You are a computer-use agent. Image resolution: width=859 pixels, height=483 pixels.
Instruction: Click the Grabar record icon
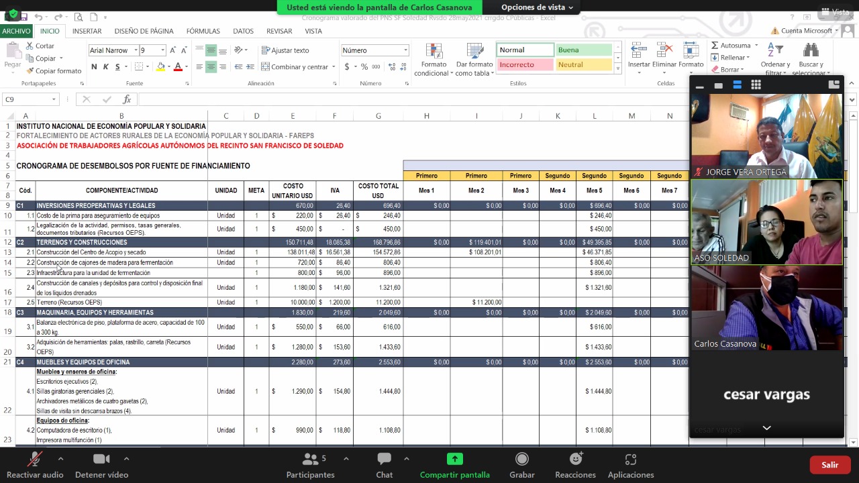point(521,460)
